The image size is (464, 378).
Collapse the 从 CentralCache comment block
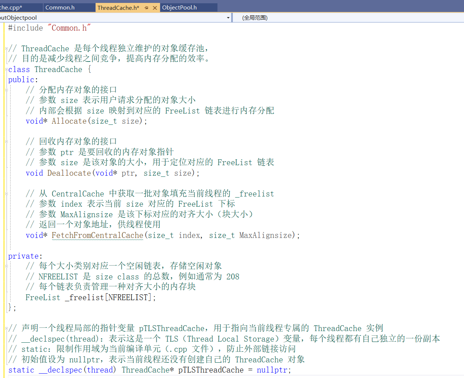pos(6,194)
